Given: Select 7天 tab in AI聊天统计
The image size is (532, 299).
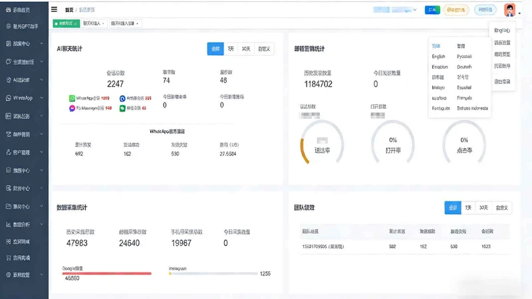Looking at the screenshot, I should point(231,49).
